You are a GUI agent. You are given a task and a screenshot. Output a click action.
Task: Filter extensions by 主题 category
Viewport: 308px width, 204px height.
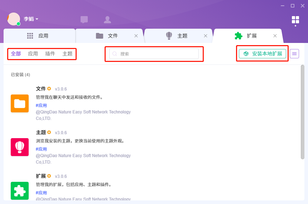pos(67,54)
